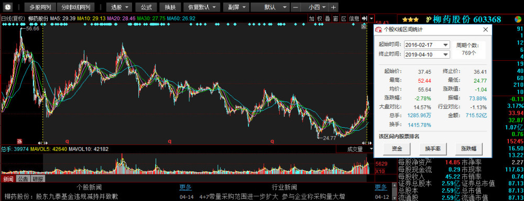
Task: Click the 换手率 ranking button
Action: point(433,149)
